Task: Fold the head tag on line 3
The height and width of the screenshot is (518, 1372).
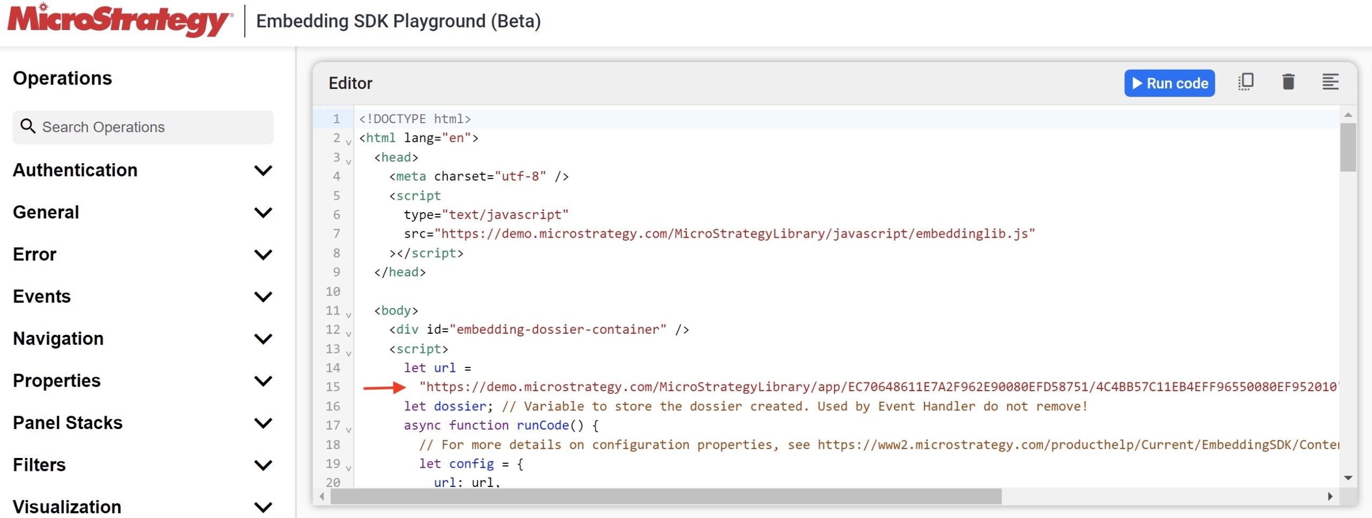Action: [348, 161]
